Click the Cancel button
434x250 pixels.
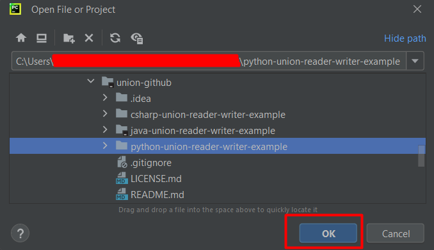pos(396,233)
